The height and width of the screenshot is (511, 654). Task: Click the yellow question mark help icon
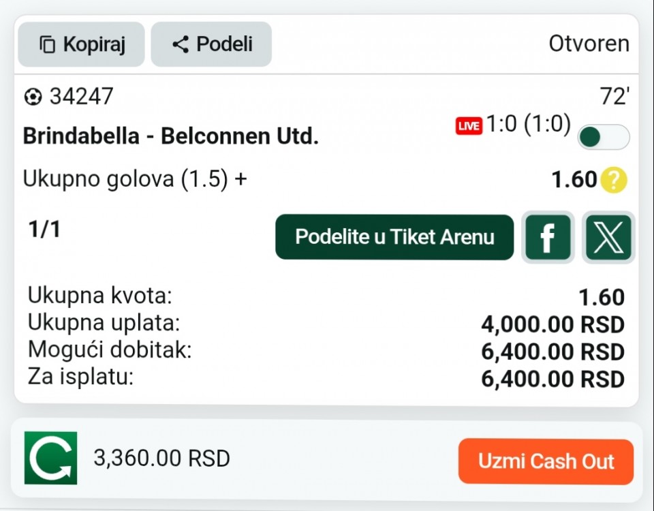(x=614, y=180)
